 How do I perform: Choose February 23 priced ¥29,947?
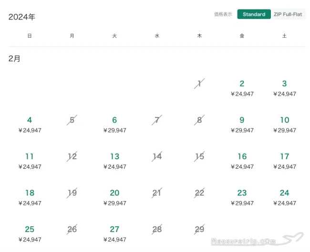(x=242, y=197)
